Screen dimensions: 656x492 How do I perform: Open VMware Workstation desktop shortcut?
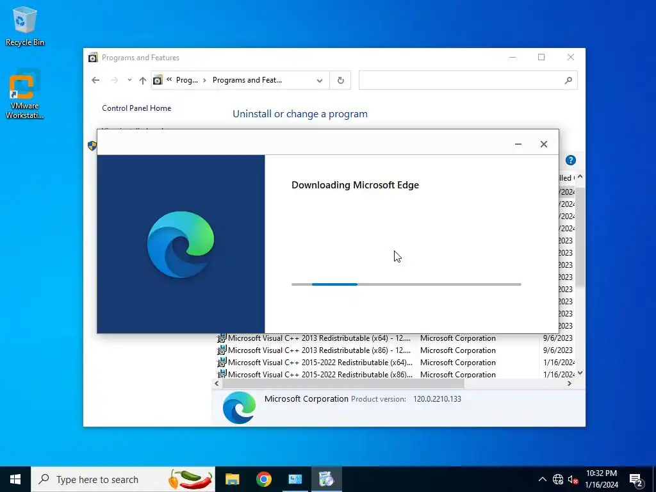pos(25,95)
